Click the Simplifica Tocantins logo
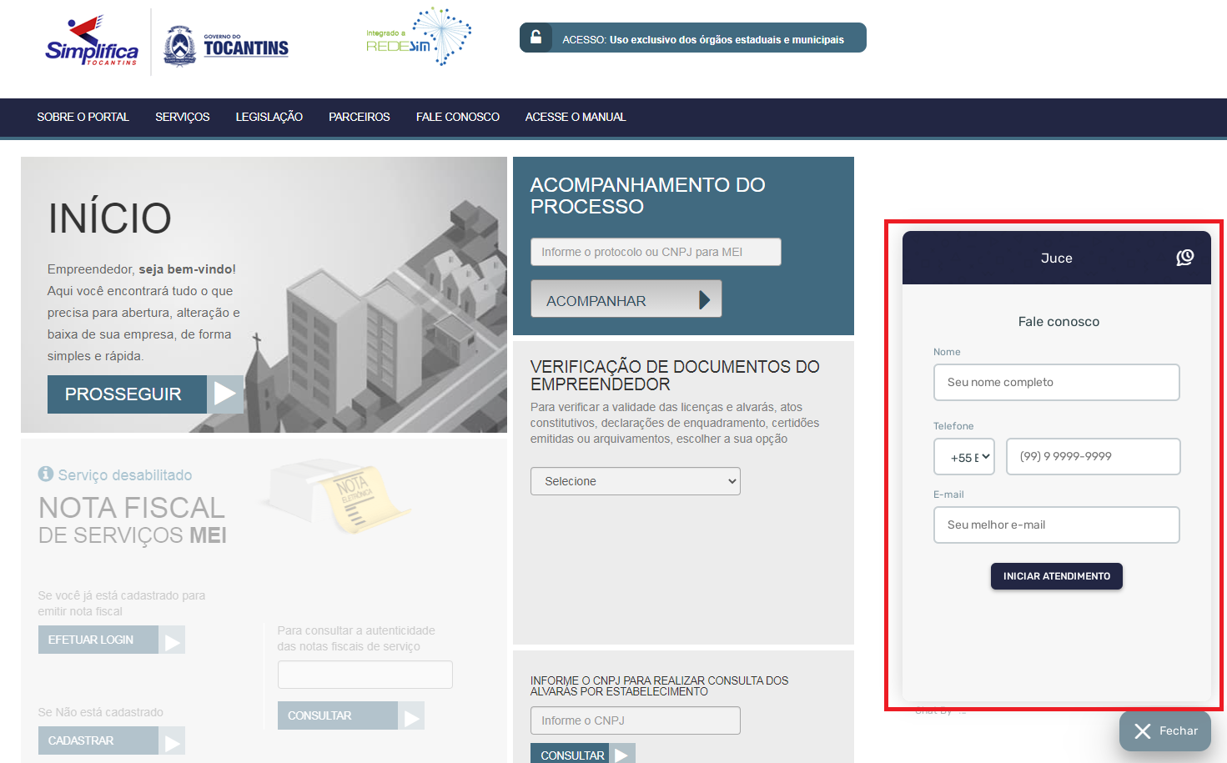Image resolution: width=1227 pixels, height=763 pixels. (91, 42)
